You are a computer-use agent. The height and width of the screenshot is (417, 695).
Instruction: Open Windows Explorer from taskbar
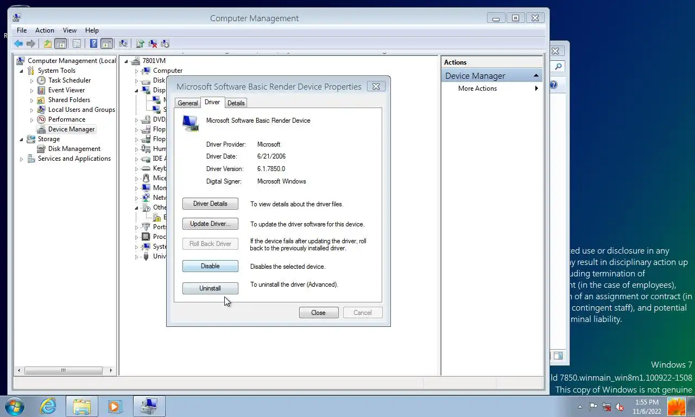82,406
